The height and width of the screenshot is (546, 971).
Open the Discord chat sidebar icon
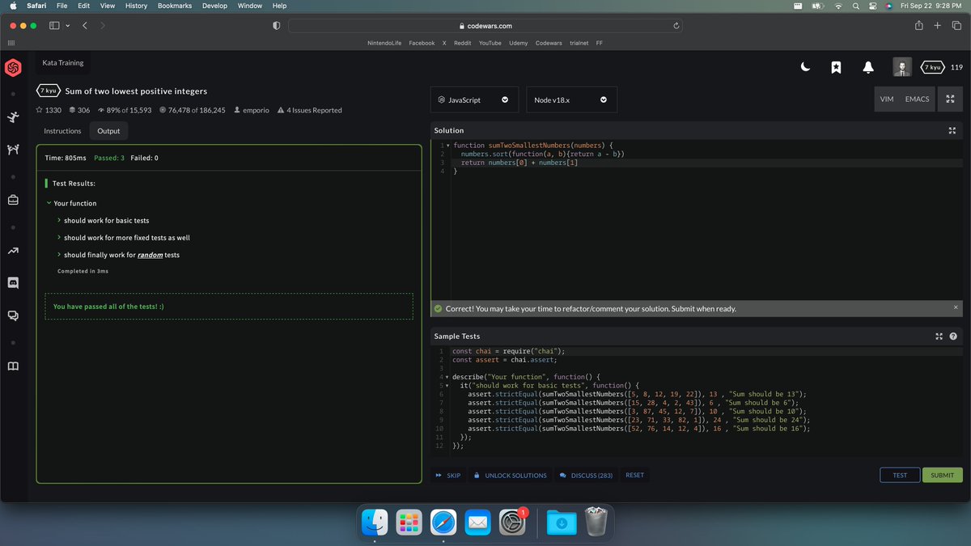[13, 283]
